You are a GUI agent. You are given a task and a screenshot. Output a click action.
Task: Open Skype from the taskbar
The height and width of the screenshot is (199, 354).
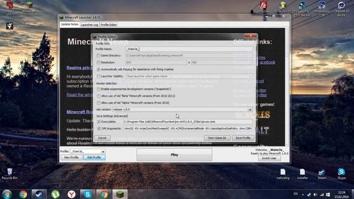pyautogui.click(x=87, y=194)
